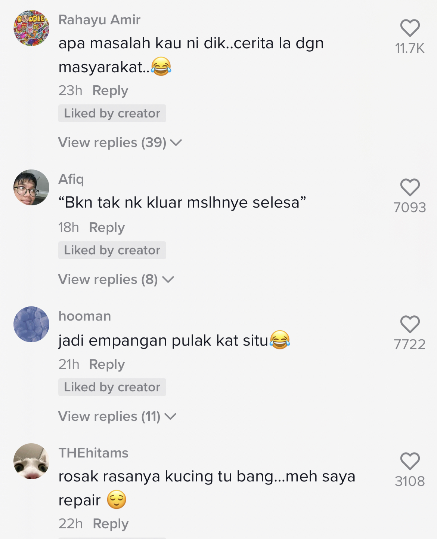
Task: Open Rahayu Amir's profile picture
Action: pos(31,28)
